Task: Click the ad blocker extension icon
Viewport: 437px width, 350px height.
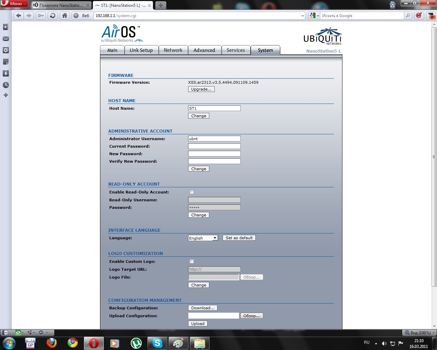Action: 419,15
